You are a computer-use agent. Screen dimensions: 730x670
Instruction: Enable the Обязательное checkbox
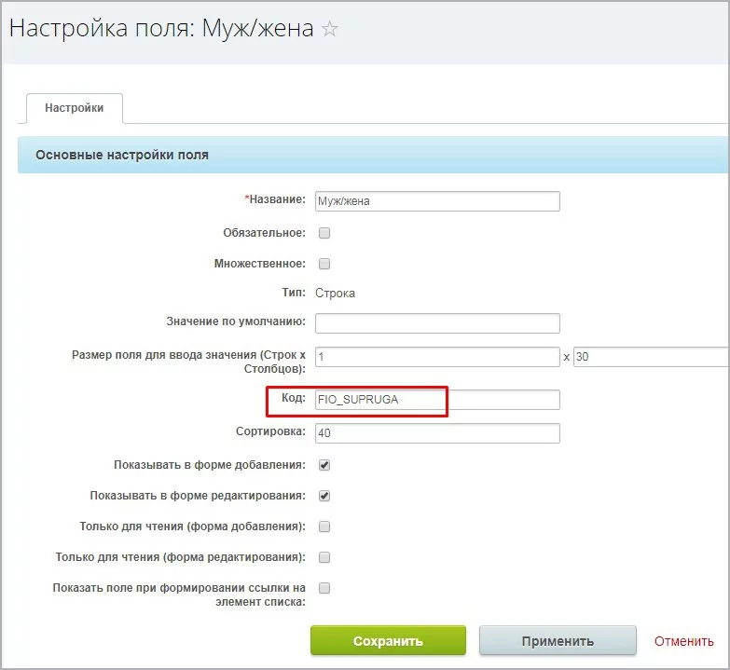pos(324,233)
